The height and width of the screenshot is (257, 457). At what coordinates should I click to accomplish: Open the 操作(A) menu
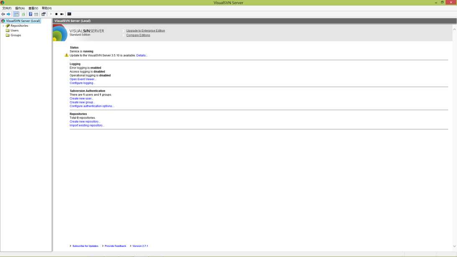click(20, 8)
